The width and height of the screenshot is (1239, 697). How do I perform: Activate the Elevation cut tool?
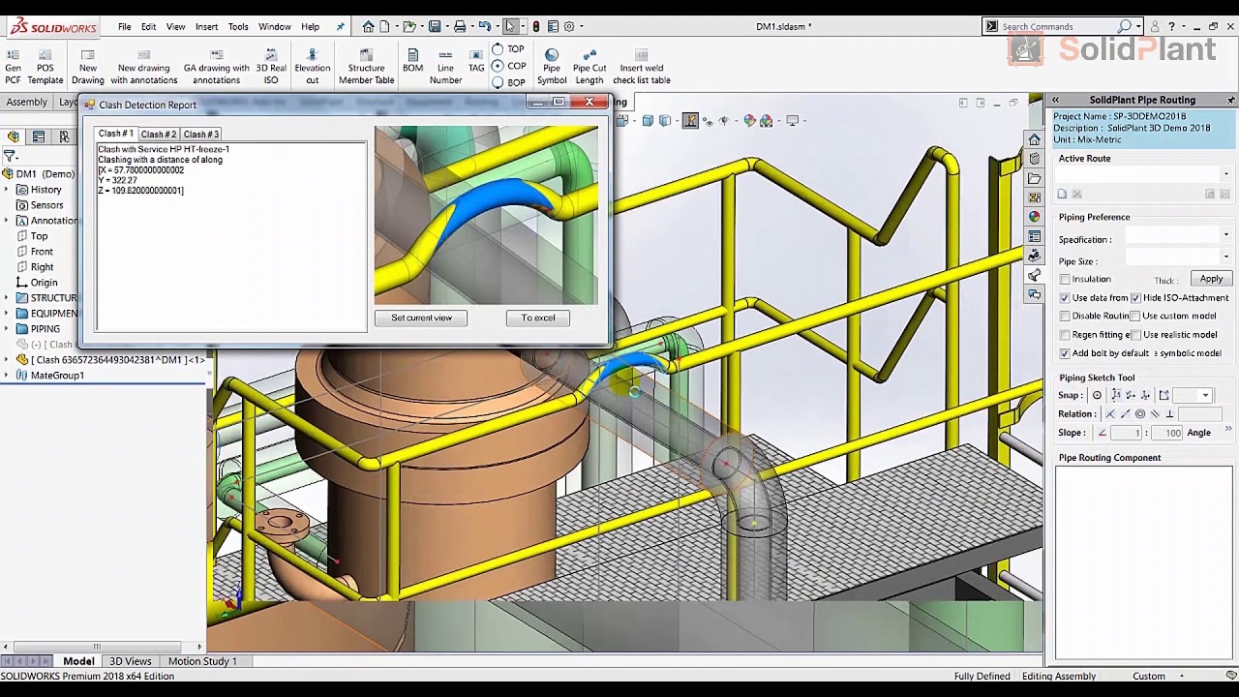(x=312, y=67)
